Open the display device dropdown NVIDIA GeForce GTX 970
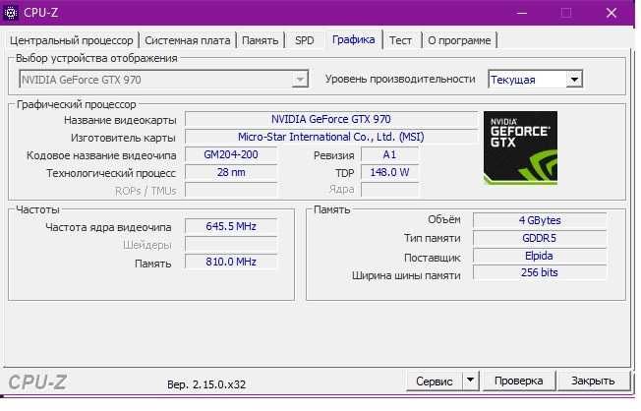This screenshot has height=411, width=641. (x=163, y=80)
